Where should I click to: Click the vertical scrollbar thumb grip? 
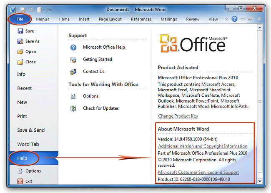[x=260, y=101]
